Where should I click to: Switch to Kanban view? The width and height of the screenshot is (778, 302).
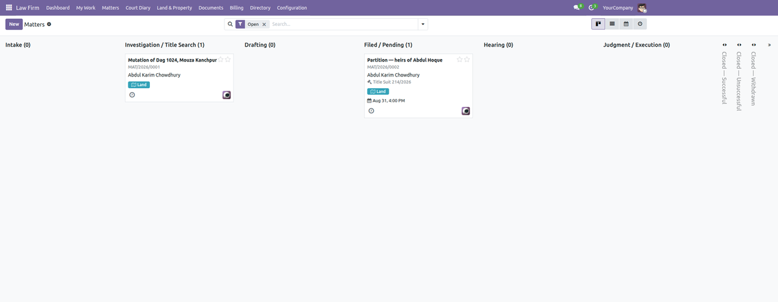[598, 24]
